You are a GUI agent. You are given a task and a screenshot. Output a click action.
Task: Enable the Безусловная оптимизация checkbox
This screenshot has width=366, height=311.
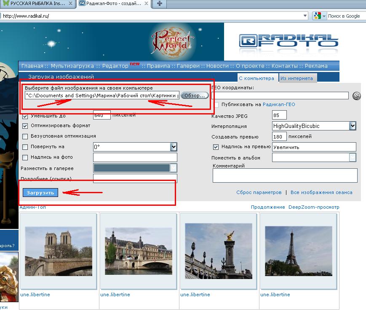25,136
